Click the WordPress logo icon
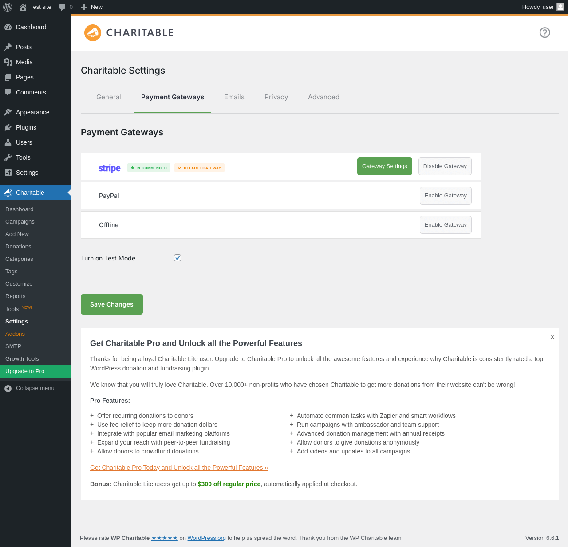This screenshot has height=547, width=568. pyautogui.click(x=8, y=7)
